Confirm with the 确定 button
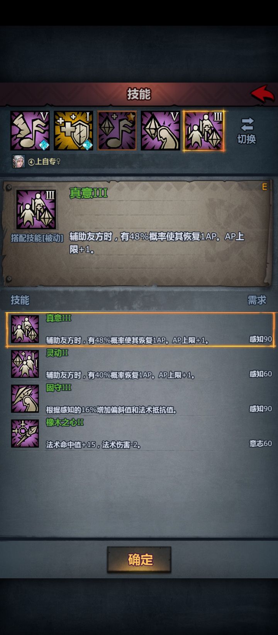The width and height of the screenshot is (278, 635). click(139, 559)
